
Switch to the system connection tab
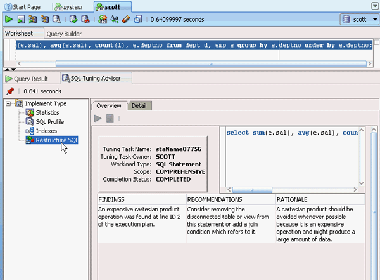point(72,6)
